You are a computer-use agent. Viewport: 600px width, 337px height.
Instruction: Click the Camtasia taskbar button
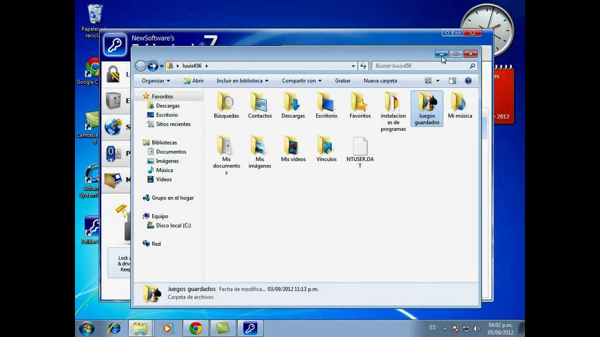(x=223, y=329)
